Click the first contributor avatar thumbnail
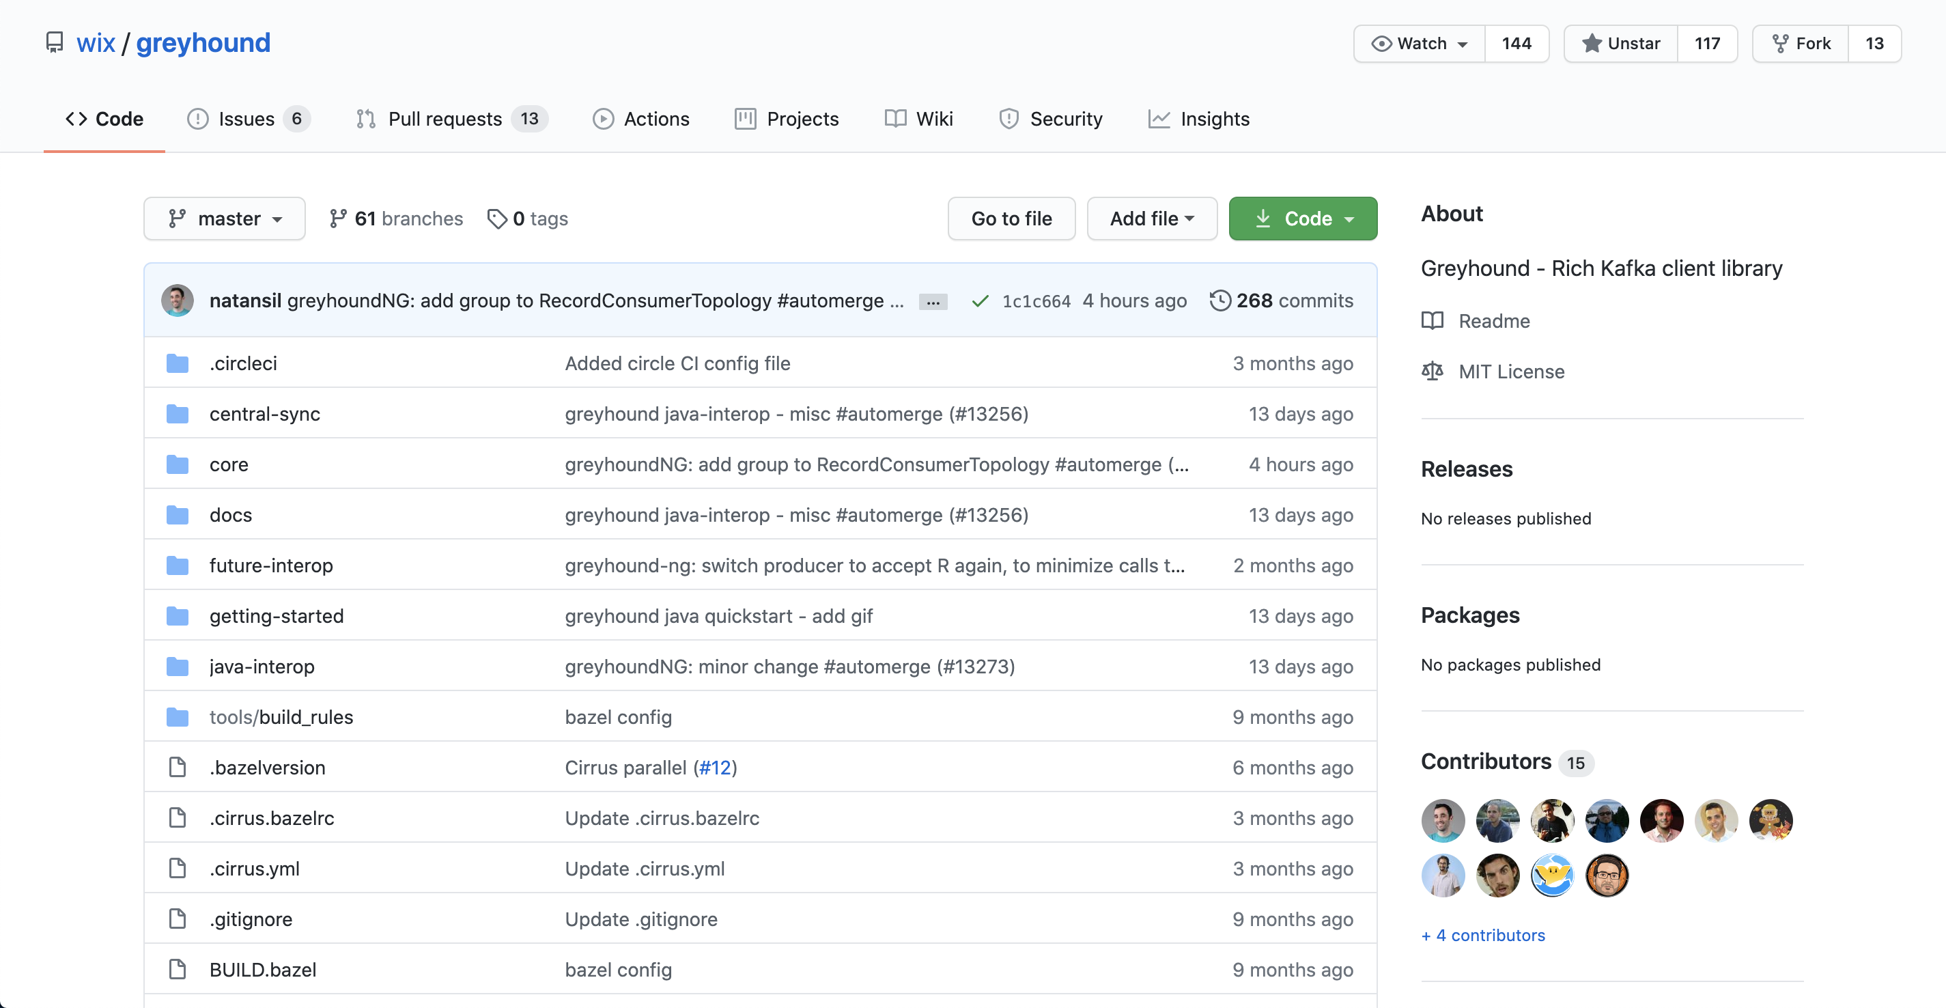This screenshot has height=1008, width=1946. (x=1442, y=821)
